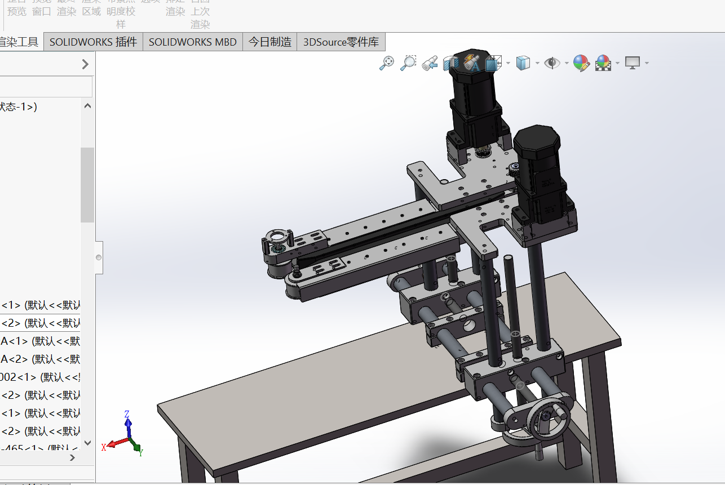
Task: Toggle the Hide/Show Items eye icon
Action: pyautogui.click(x=552, y=63)
